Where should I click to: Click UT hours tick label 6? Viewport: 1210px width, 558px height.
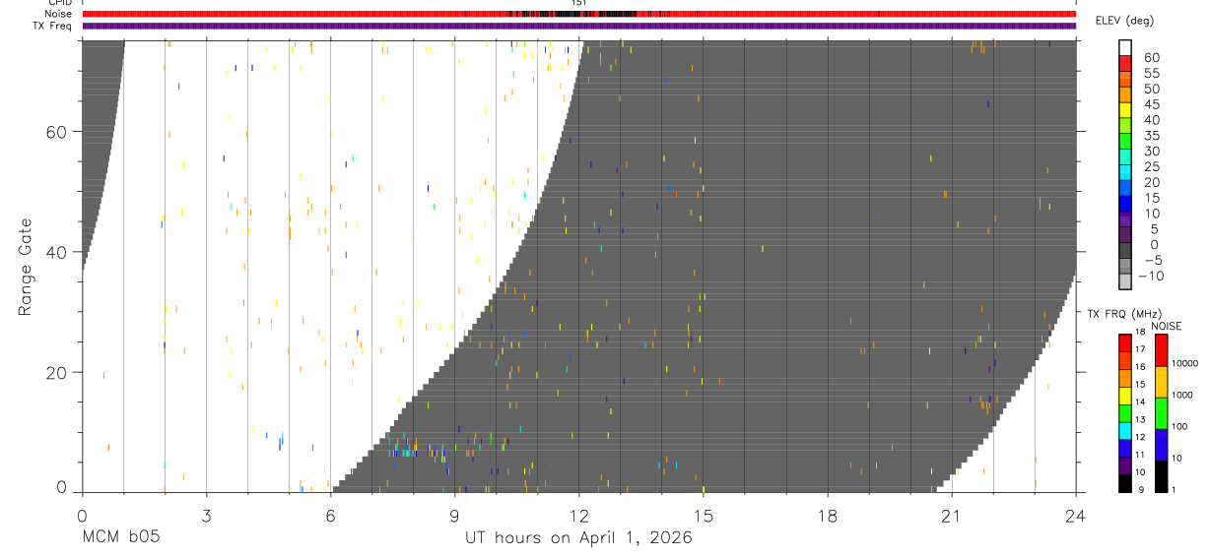point(330,516)
